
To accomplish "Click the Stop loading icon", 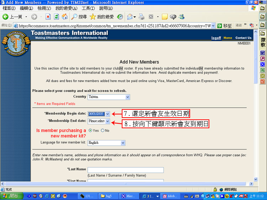I will (x=48, y=17).
